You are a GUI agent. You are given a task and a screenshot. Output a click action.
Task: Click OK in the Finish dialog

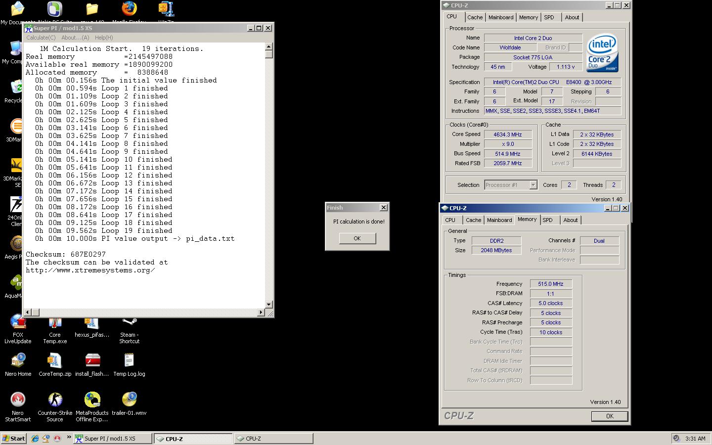click(x=357, y=238)
